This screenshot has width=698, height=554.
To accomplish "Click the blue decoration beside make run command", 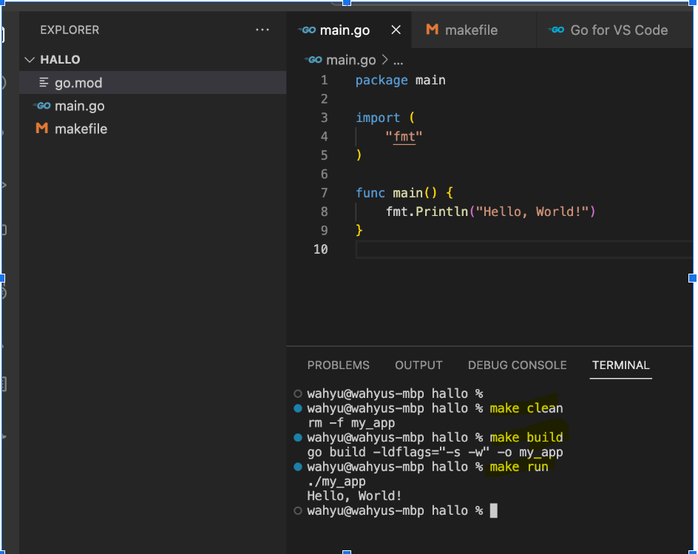I will tap(298, 467).
